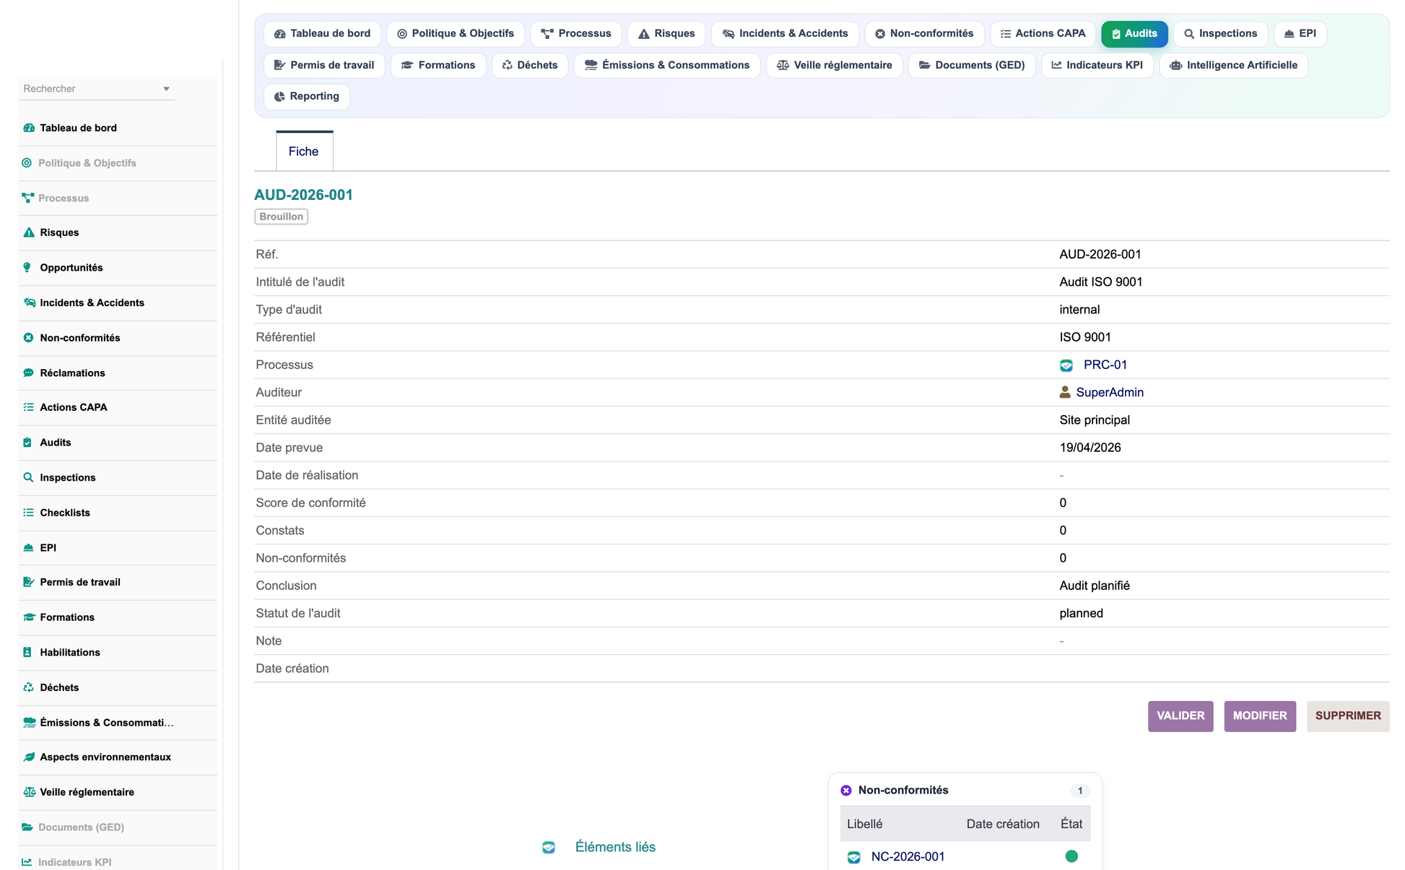Viewport: 1405px width, 870px height.
Task: Open the Permis de travail top tab
Action: [324, 65]
